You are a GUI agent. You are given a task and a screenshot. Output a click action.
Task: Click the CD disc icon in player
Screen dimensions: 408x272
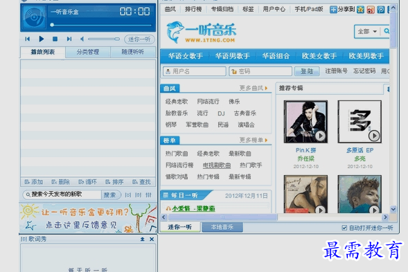pos(34,17)
